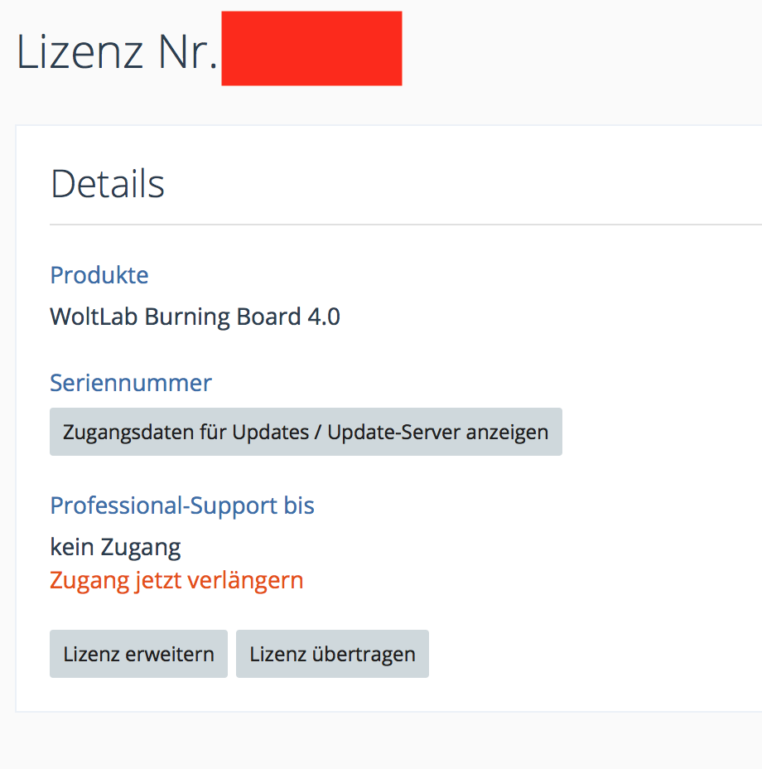Click the gray page background below the card
Image resolution: width=762 pixels, height=769 pixels.
(x=380, y=742)
